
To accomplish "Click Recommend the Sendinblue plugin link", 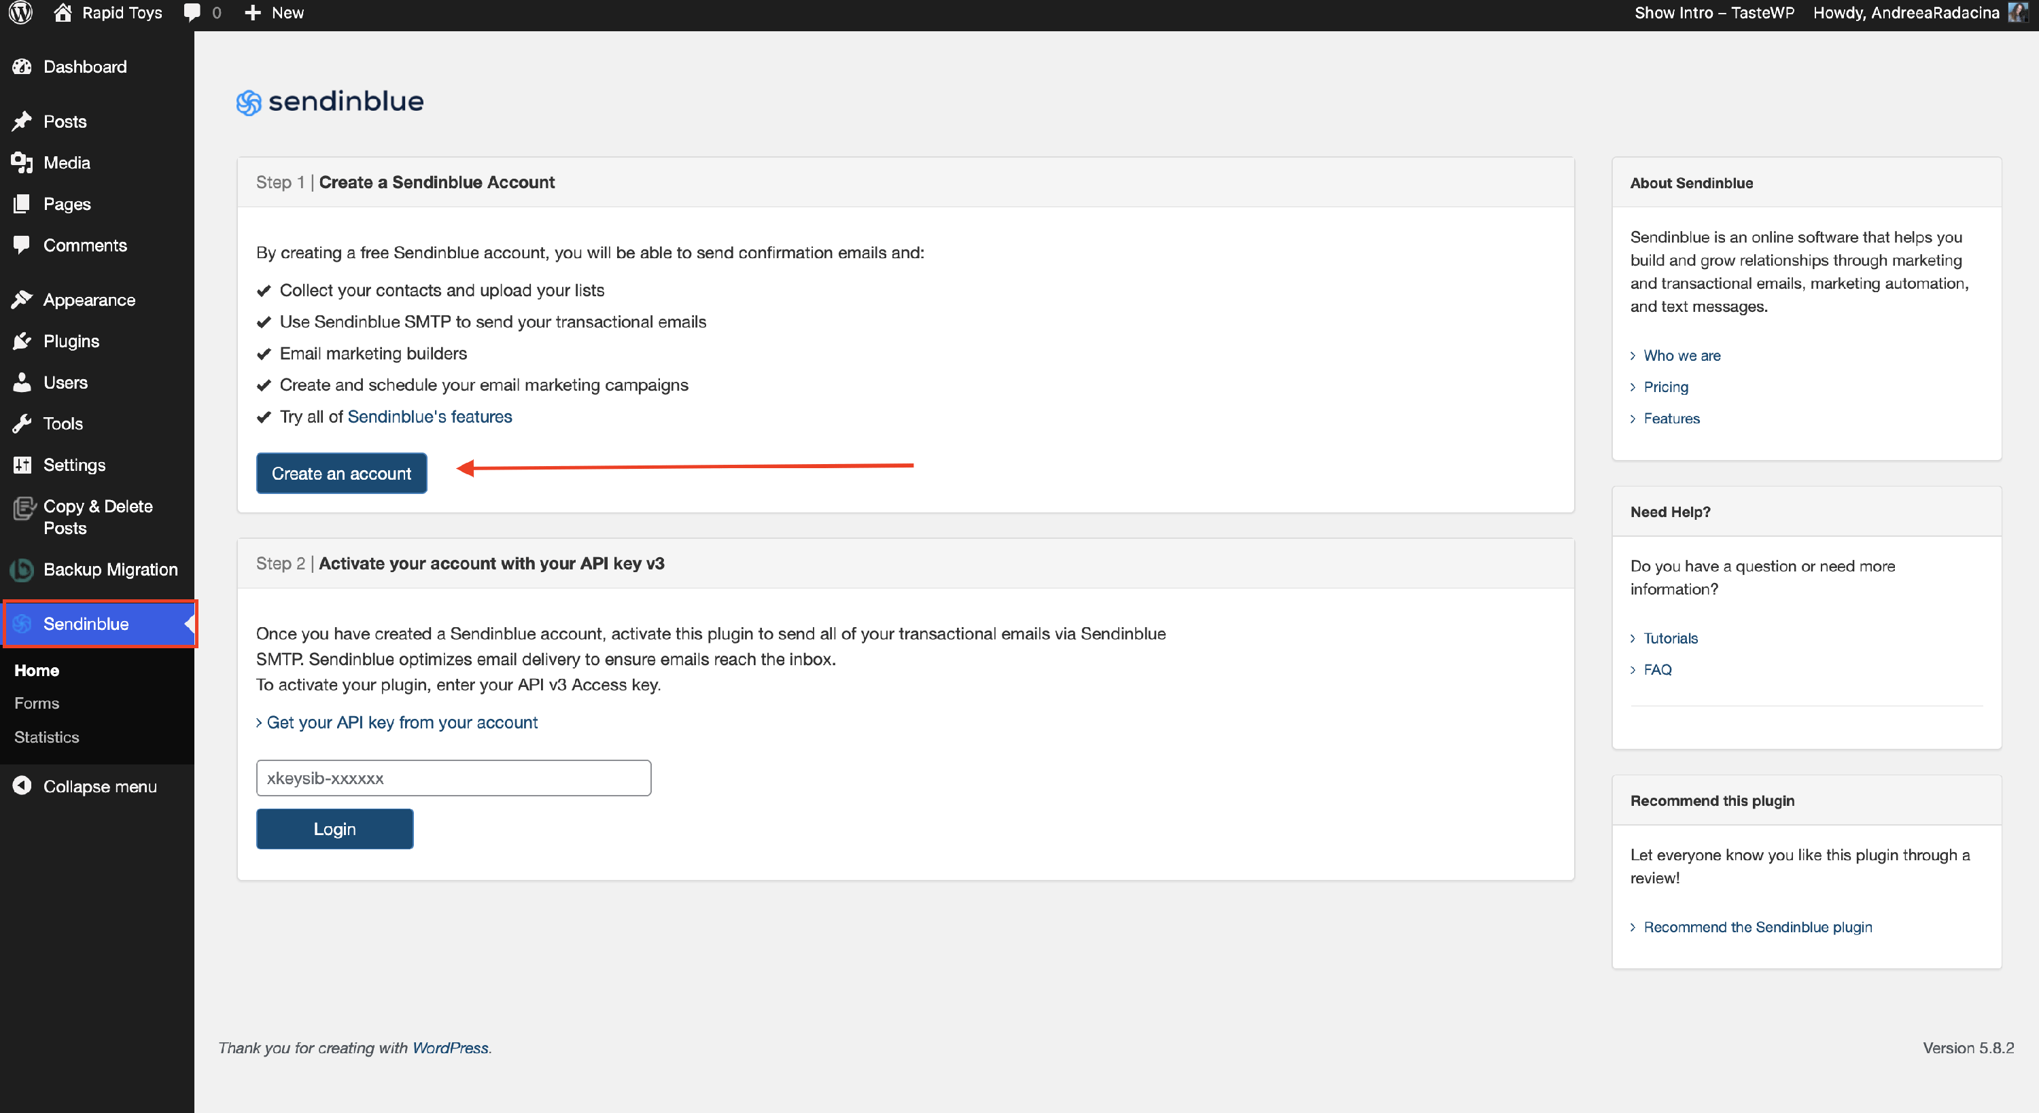I will pyautogui.click(x=1757, y=927).
